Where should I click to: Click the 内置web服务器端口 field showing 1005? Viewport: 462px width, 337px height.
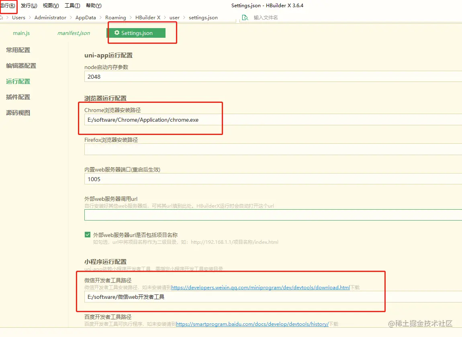pyautogui.click(x=273, y=179)
